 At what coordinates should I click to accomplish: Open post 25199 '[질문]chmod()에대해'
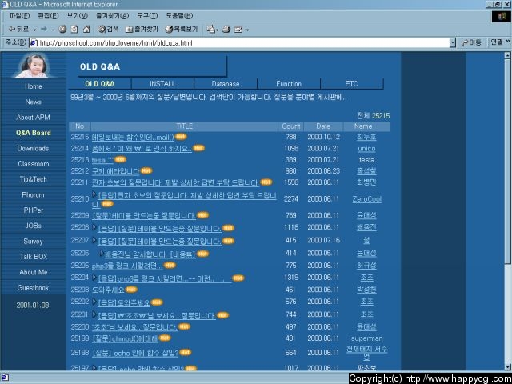(125, 339)
